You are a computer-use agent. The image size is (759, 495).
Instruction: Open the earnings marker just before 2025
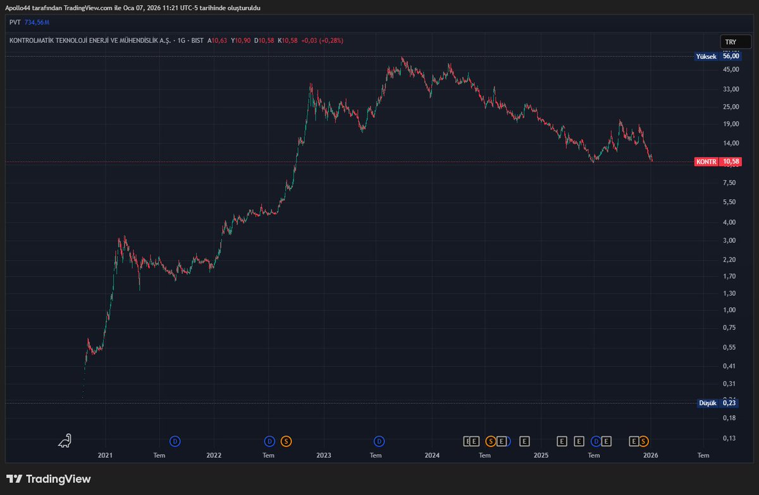point(524,441)
